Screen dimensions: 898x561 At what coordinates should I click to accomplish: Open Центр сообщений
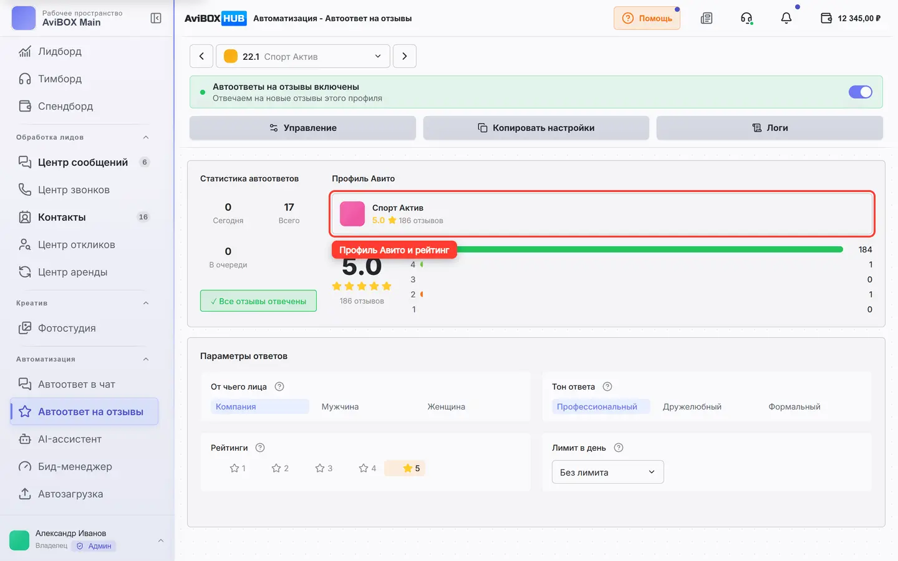click(x=84, y=162)
